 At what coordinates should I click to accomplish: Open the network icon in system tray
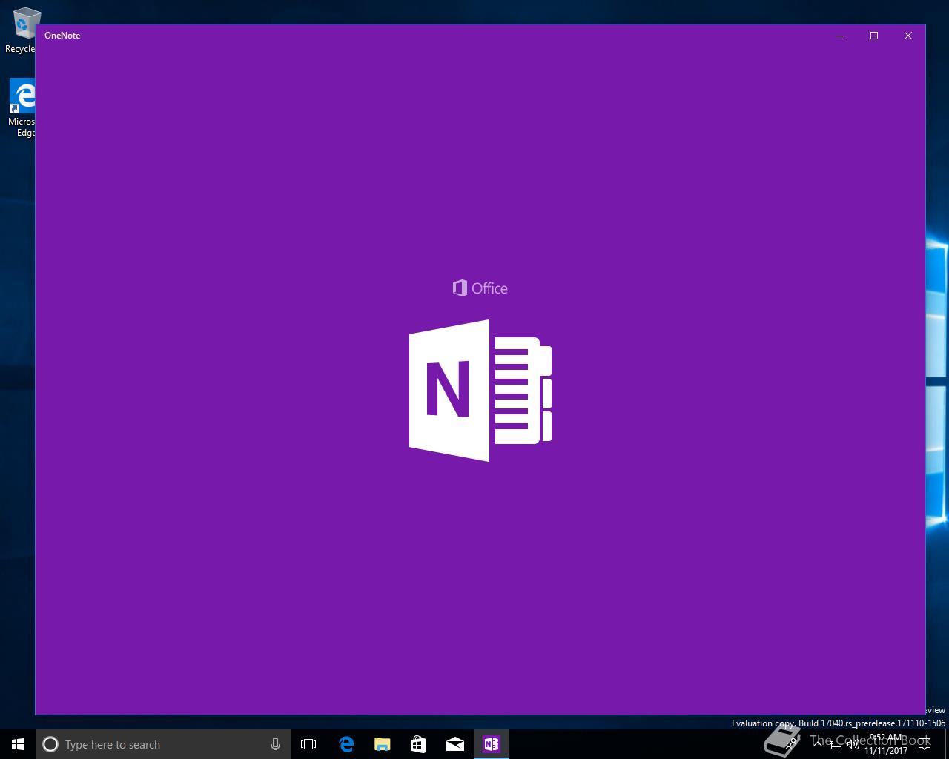click(x=836, y=744)
